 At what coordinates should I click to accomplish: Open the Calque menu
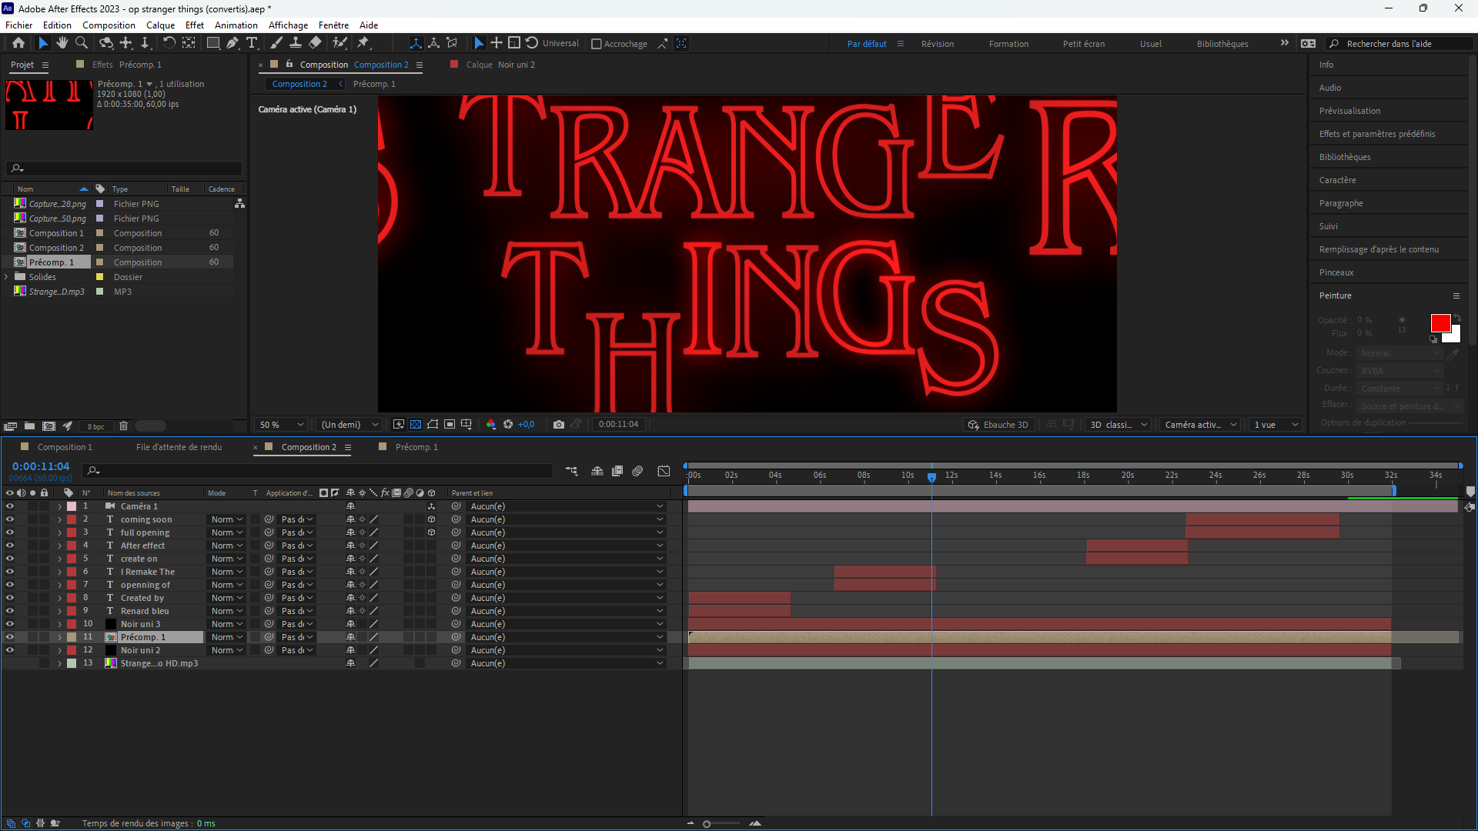160,25
